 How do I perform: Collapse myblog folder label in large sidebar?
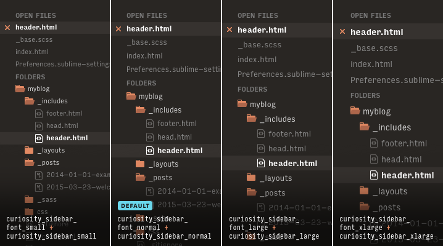pyautogui.click(x=263, y=105)
